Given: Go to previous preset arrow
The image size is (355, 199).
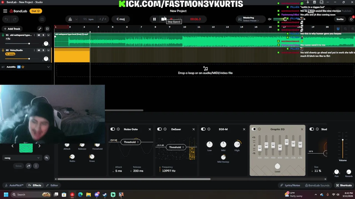Looking at the screenshot, I should [12, 146].
